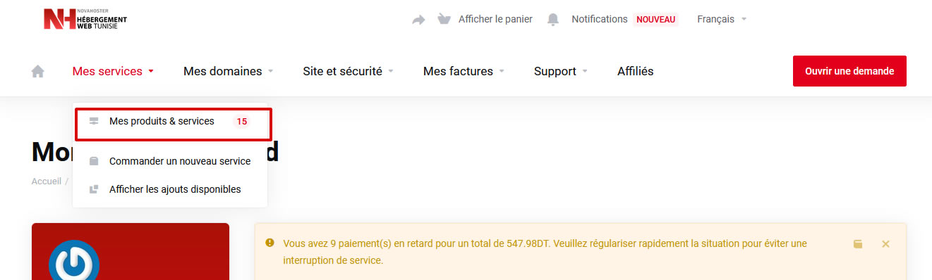Image resolution: width=932 pixels, height=280 pixels.
Task: Expand the Mes domaines menu
Action: pyautogui.click(x=228, y=71)
